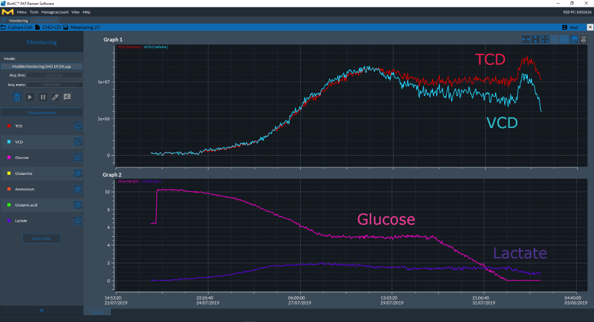Screen dimensions: 594x322
Task: Adjust the Acq. every interval stepper
Action: click(80, 85)
